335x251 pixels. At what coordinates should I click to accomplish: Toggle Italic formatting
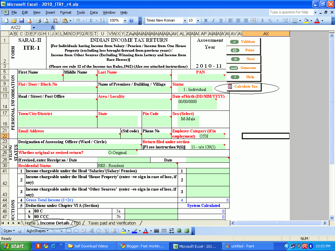pyautogui.click(x=213, y=21)
